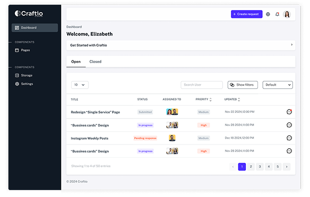
Task: Open comments for Redesign Single Service Page
Action: 289,112
